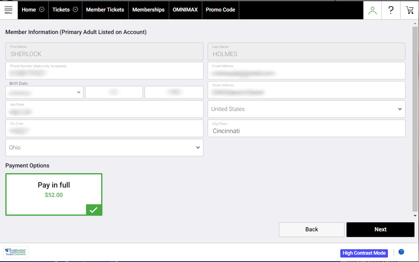
Task: Click the Phone Number input field
Action: (x=104, y=71)
